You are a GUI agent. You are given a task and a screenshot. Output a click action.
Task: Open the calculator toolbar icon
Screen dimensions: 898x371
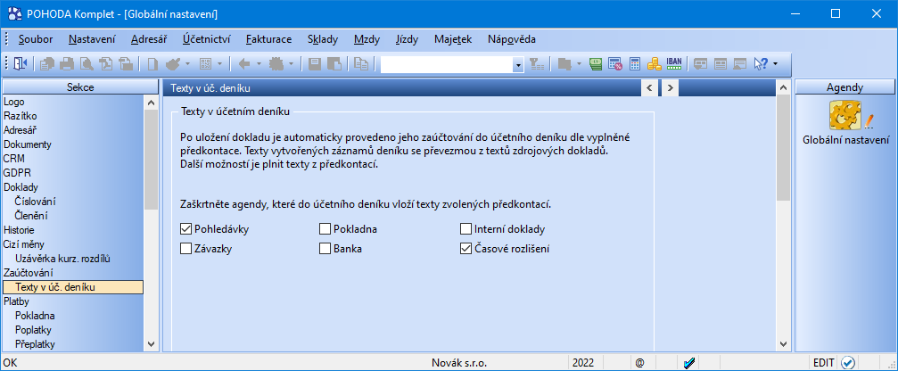[x=635, y=64]
